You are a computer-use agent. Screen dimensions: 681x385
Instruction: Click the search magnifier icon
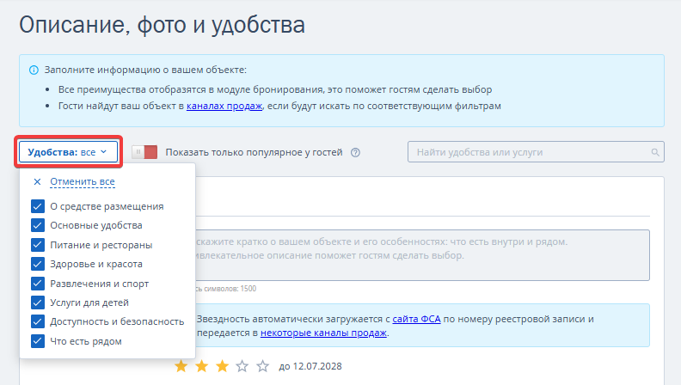point(655,153)
